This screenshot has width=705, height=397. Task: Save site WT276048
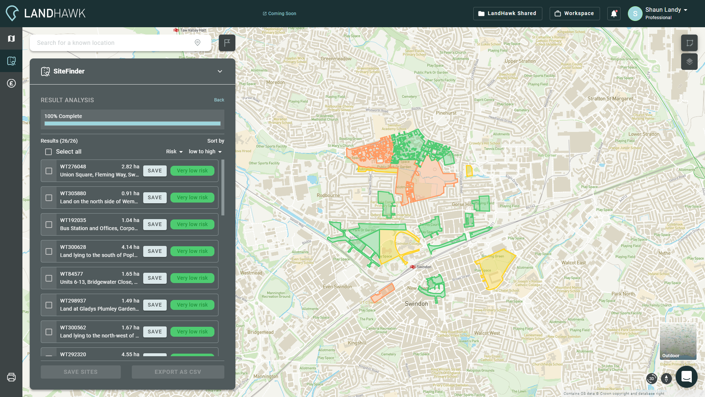[155, 171]
